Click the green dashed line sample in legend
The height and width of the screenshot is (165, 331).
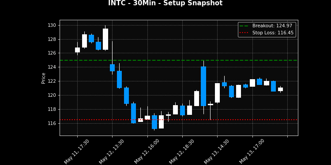pos(244,26)
